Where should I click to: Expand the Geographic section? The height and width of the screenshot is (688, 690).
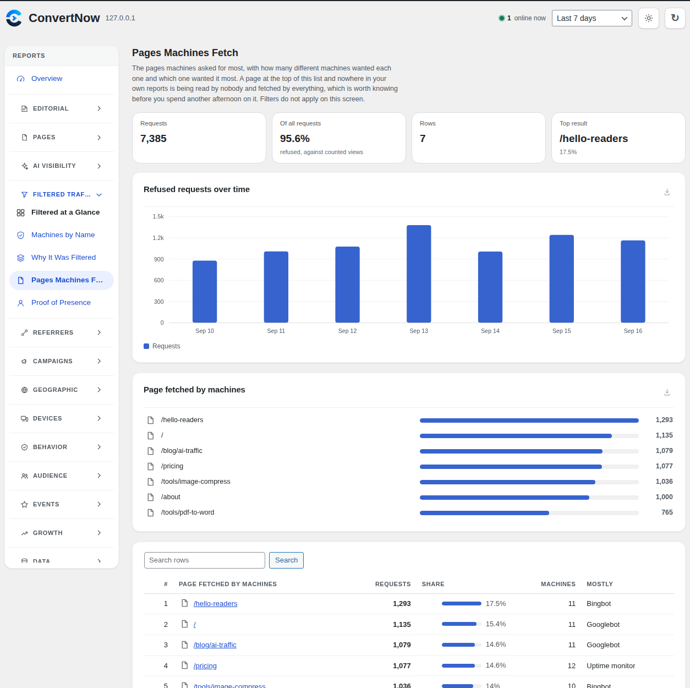coord(62,390)
